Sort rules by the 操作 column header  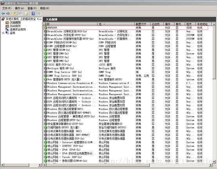169,24
